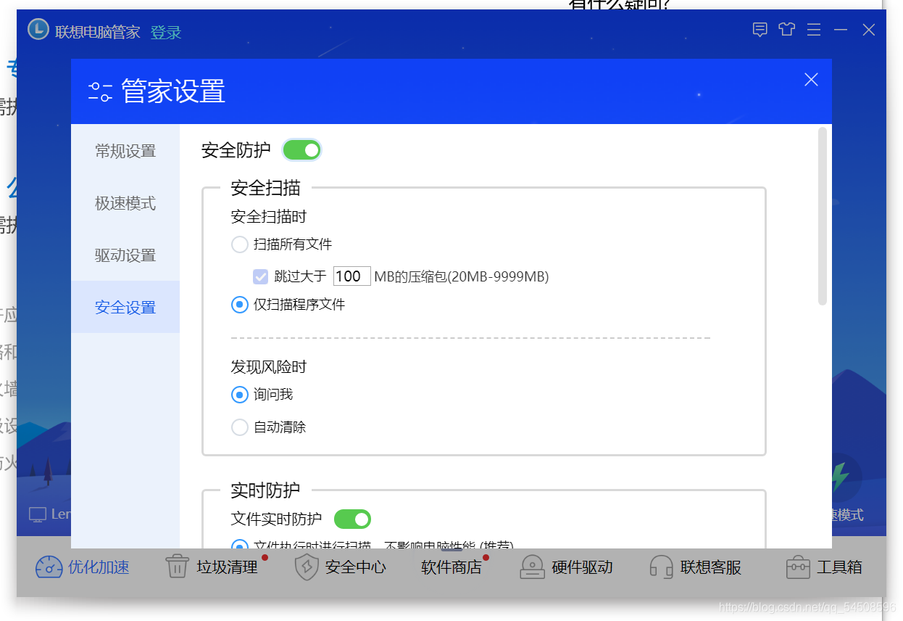This screenshot has height=621, width=903.
Task: Toggle the 安全防护 switch
Action: 301,150
